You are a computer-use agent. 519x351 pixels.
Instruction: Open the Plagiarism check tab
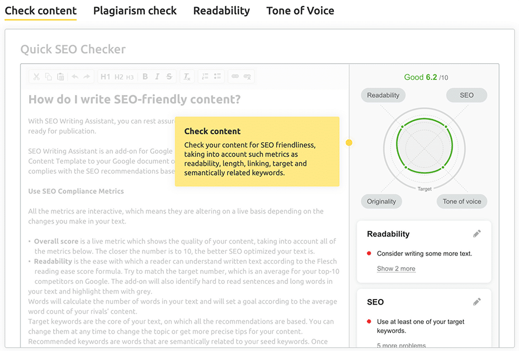pos(135,11)
